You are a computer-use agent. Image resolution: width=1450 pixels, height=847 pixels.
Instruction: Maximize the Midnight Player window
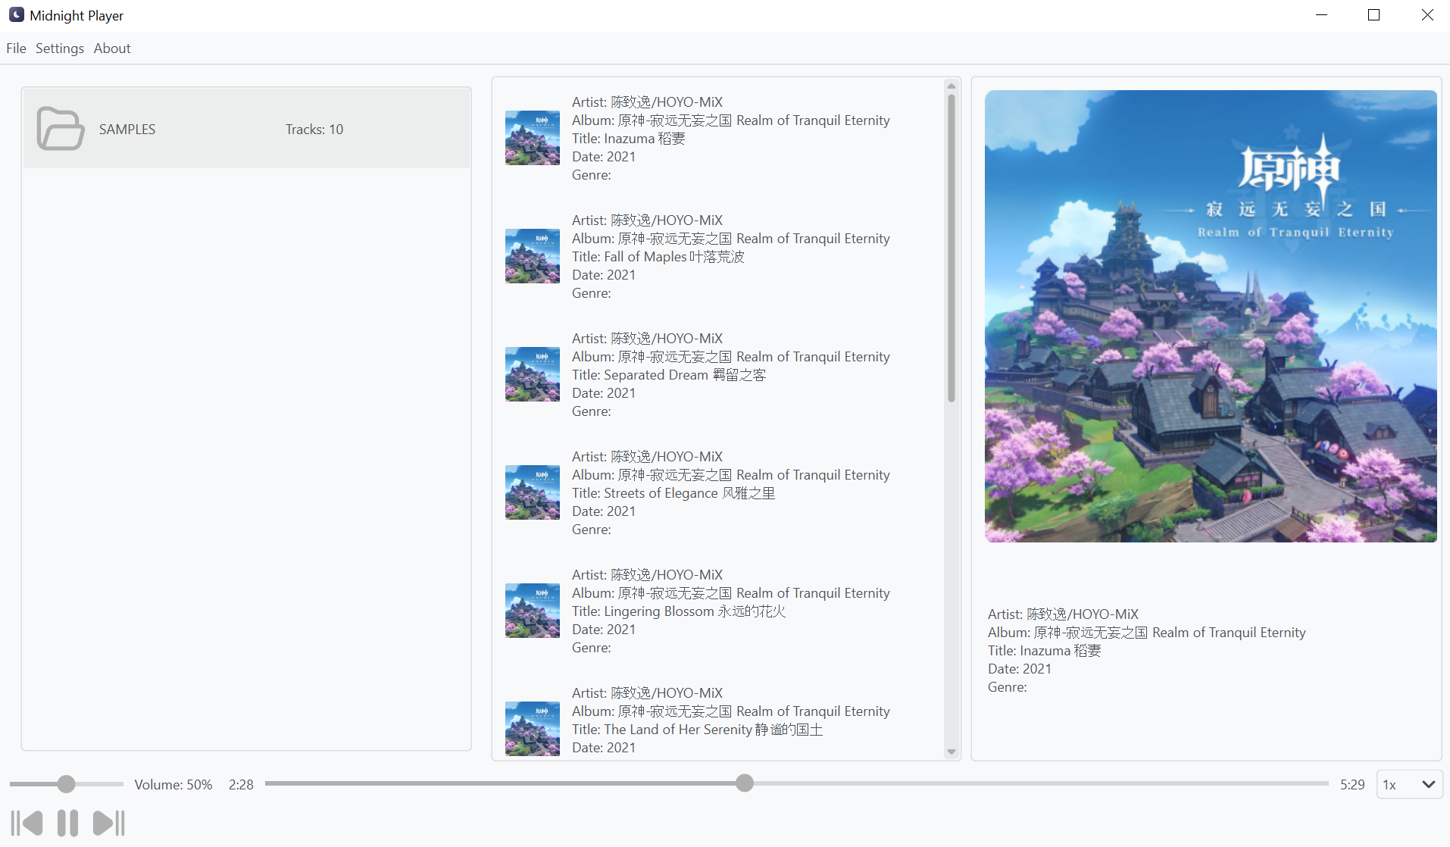click(x=1374, y=15)
